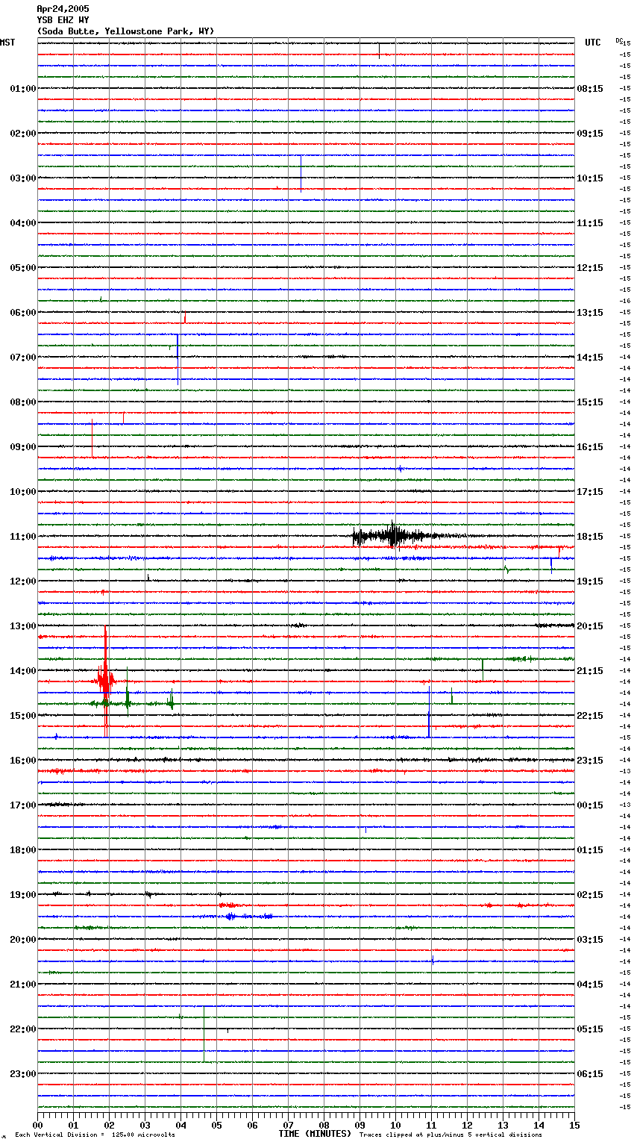The height and width of the screenshot is (1145, 634).
Task: Click the 12:15 UTC time label
Action: [x=590, y=268]
